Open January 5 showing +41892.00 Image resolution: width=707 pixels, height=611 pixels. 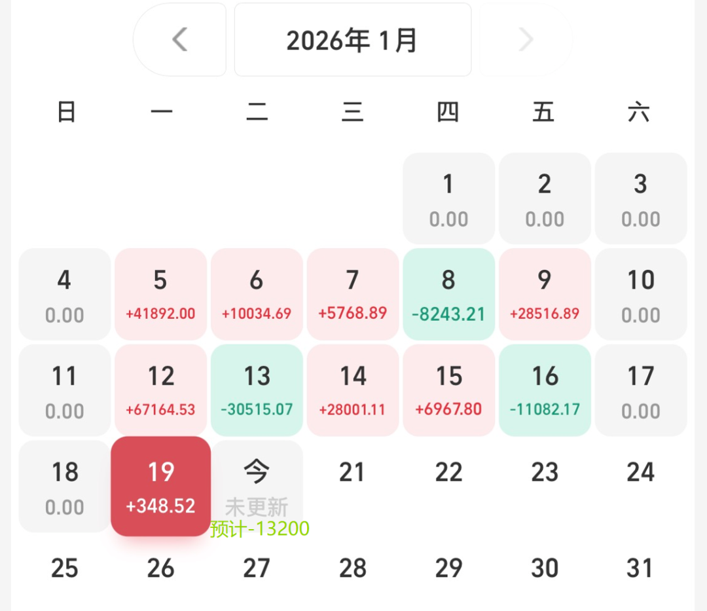point(160,295)
